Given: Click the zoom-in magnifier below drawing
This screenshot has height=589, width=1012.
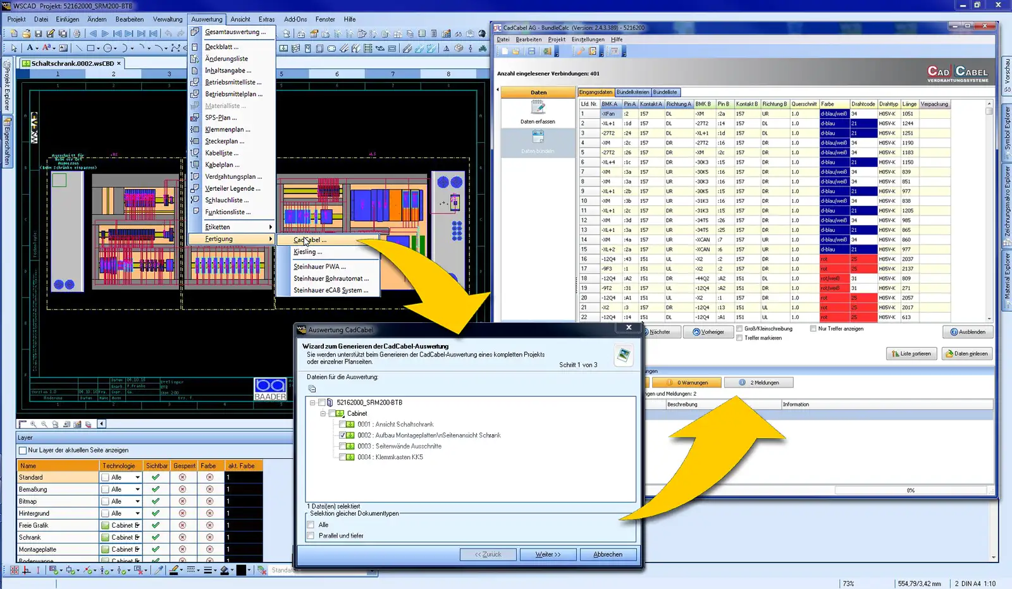Looking at the screenshot, I should pos(34,424).
